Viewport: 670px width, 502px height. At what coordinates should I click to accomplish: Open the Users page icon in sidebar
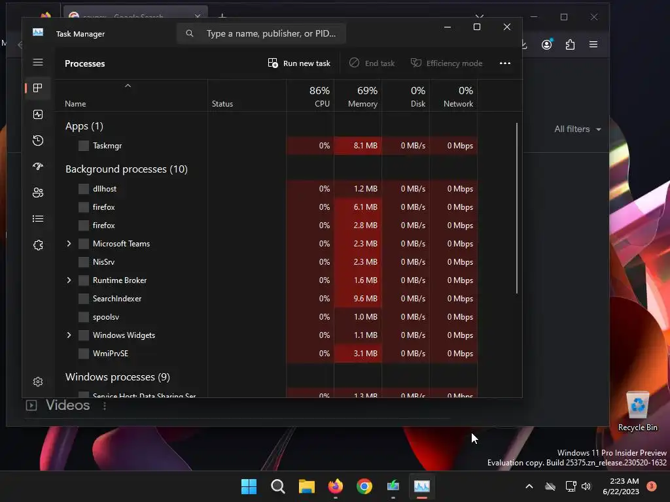point(38,193)
